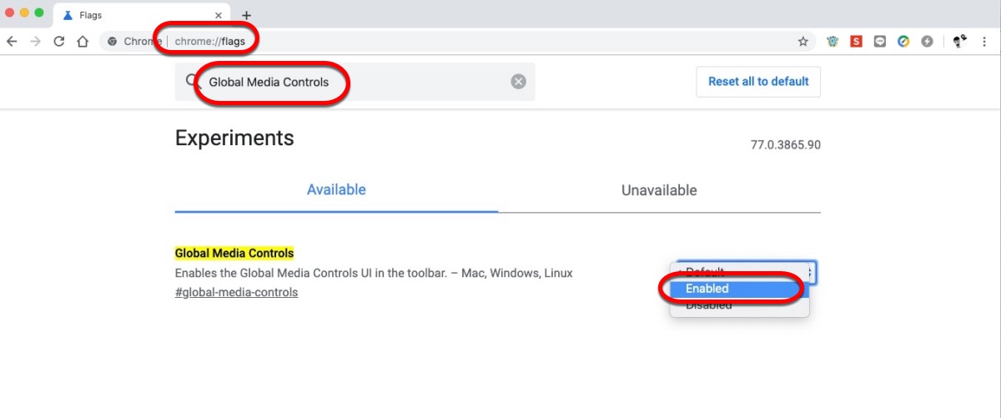Open a new browser tab
The height and width of the screenshot is (418, 1001).
[246, 15]
